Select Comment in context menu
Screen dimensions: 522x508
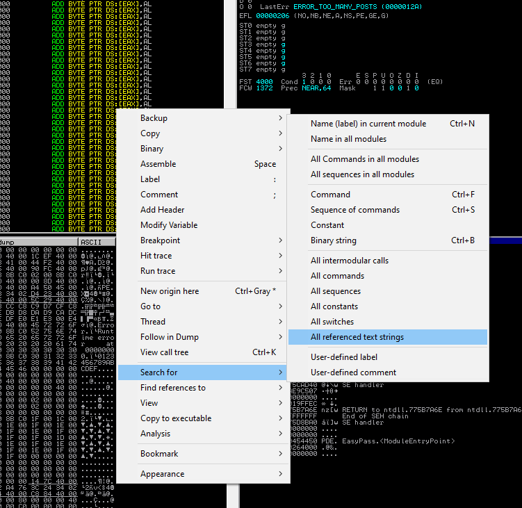point(203,195)
